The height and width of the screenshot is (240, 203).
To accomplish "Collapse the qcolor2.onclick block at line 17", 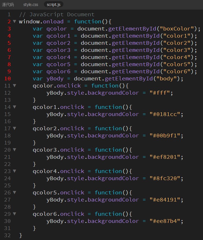I will click(14, 128).
